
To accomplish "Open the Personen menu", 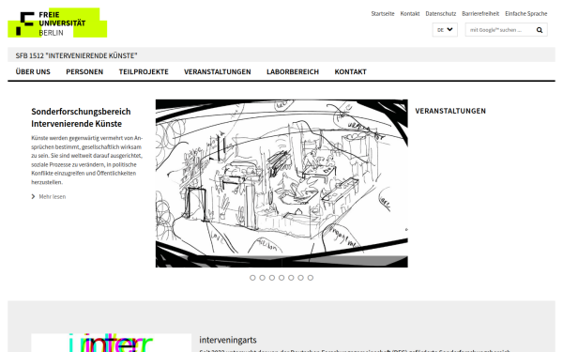I will coord(84,72).
